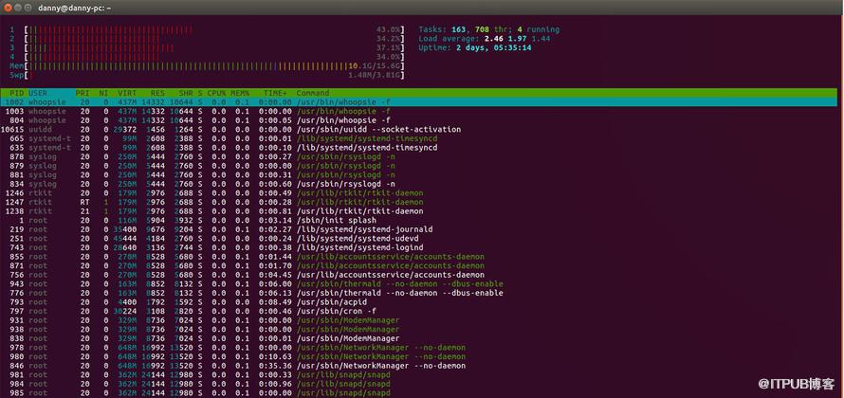This screenshot has height=398, width=844.
Task: Click the Uptime 2 days reading
Action: point(475,48)
